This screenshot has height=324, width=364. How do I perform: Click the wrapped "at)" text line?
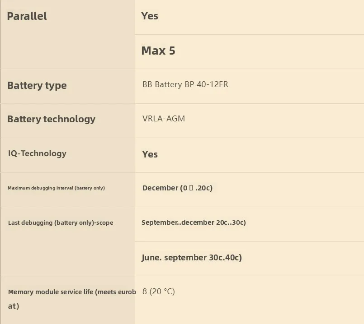pos(14,306)
